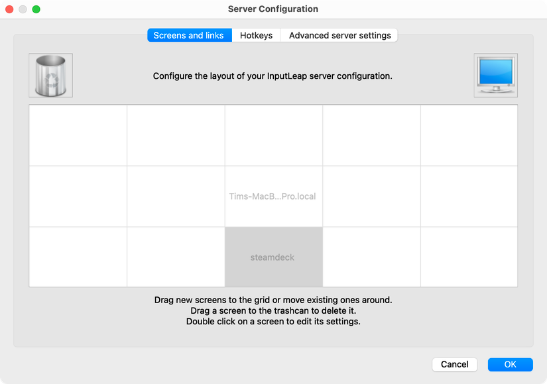547x384 pixels.
Task: Confirm with the OK button
Action: (x=510, y=364)
